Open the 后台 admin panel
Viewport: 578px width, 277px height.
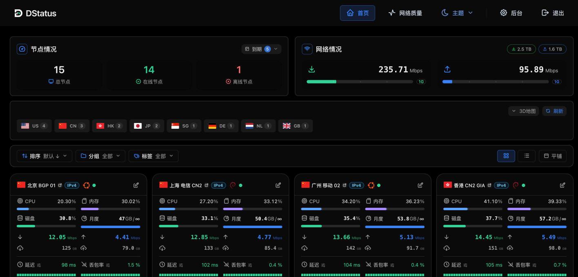click(511, 13)
